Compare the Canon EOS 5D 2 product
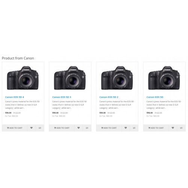Viewport: 188px width, 188px height. tap(134, 128)
